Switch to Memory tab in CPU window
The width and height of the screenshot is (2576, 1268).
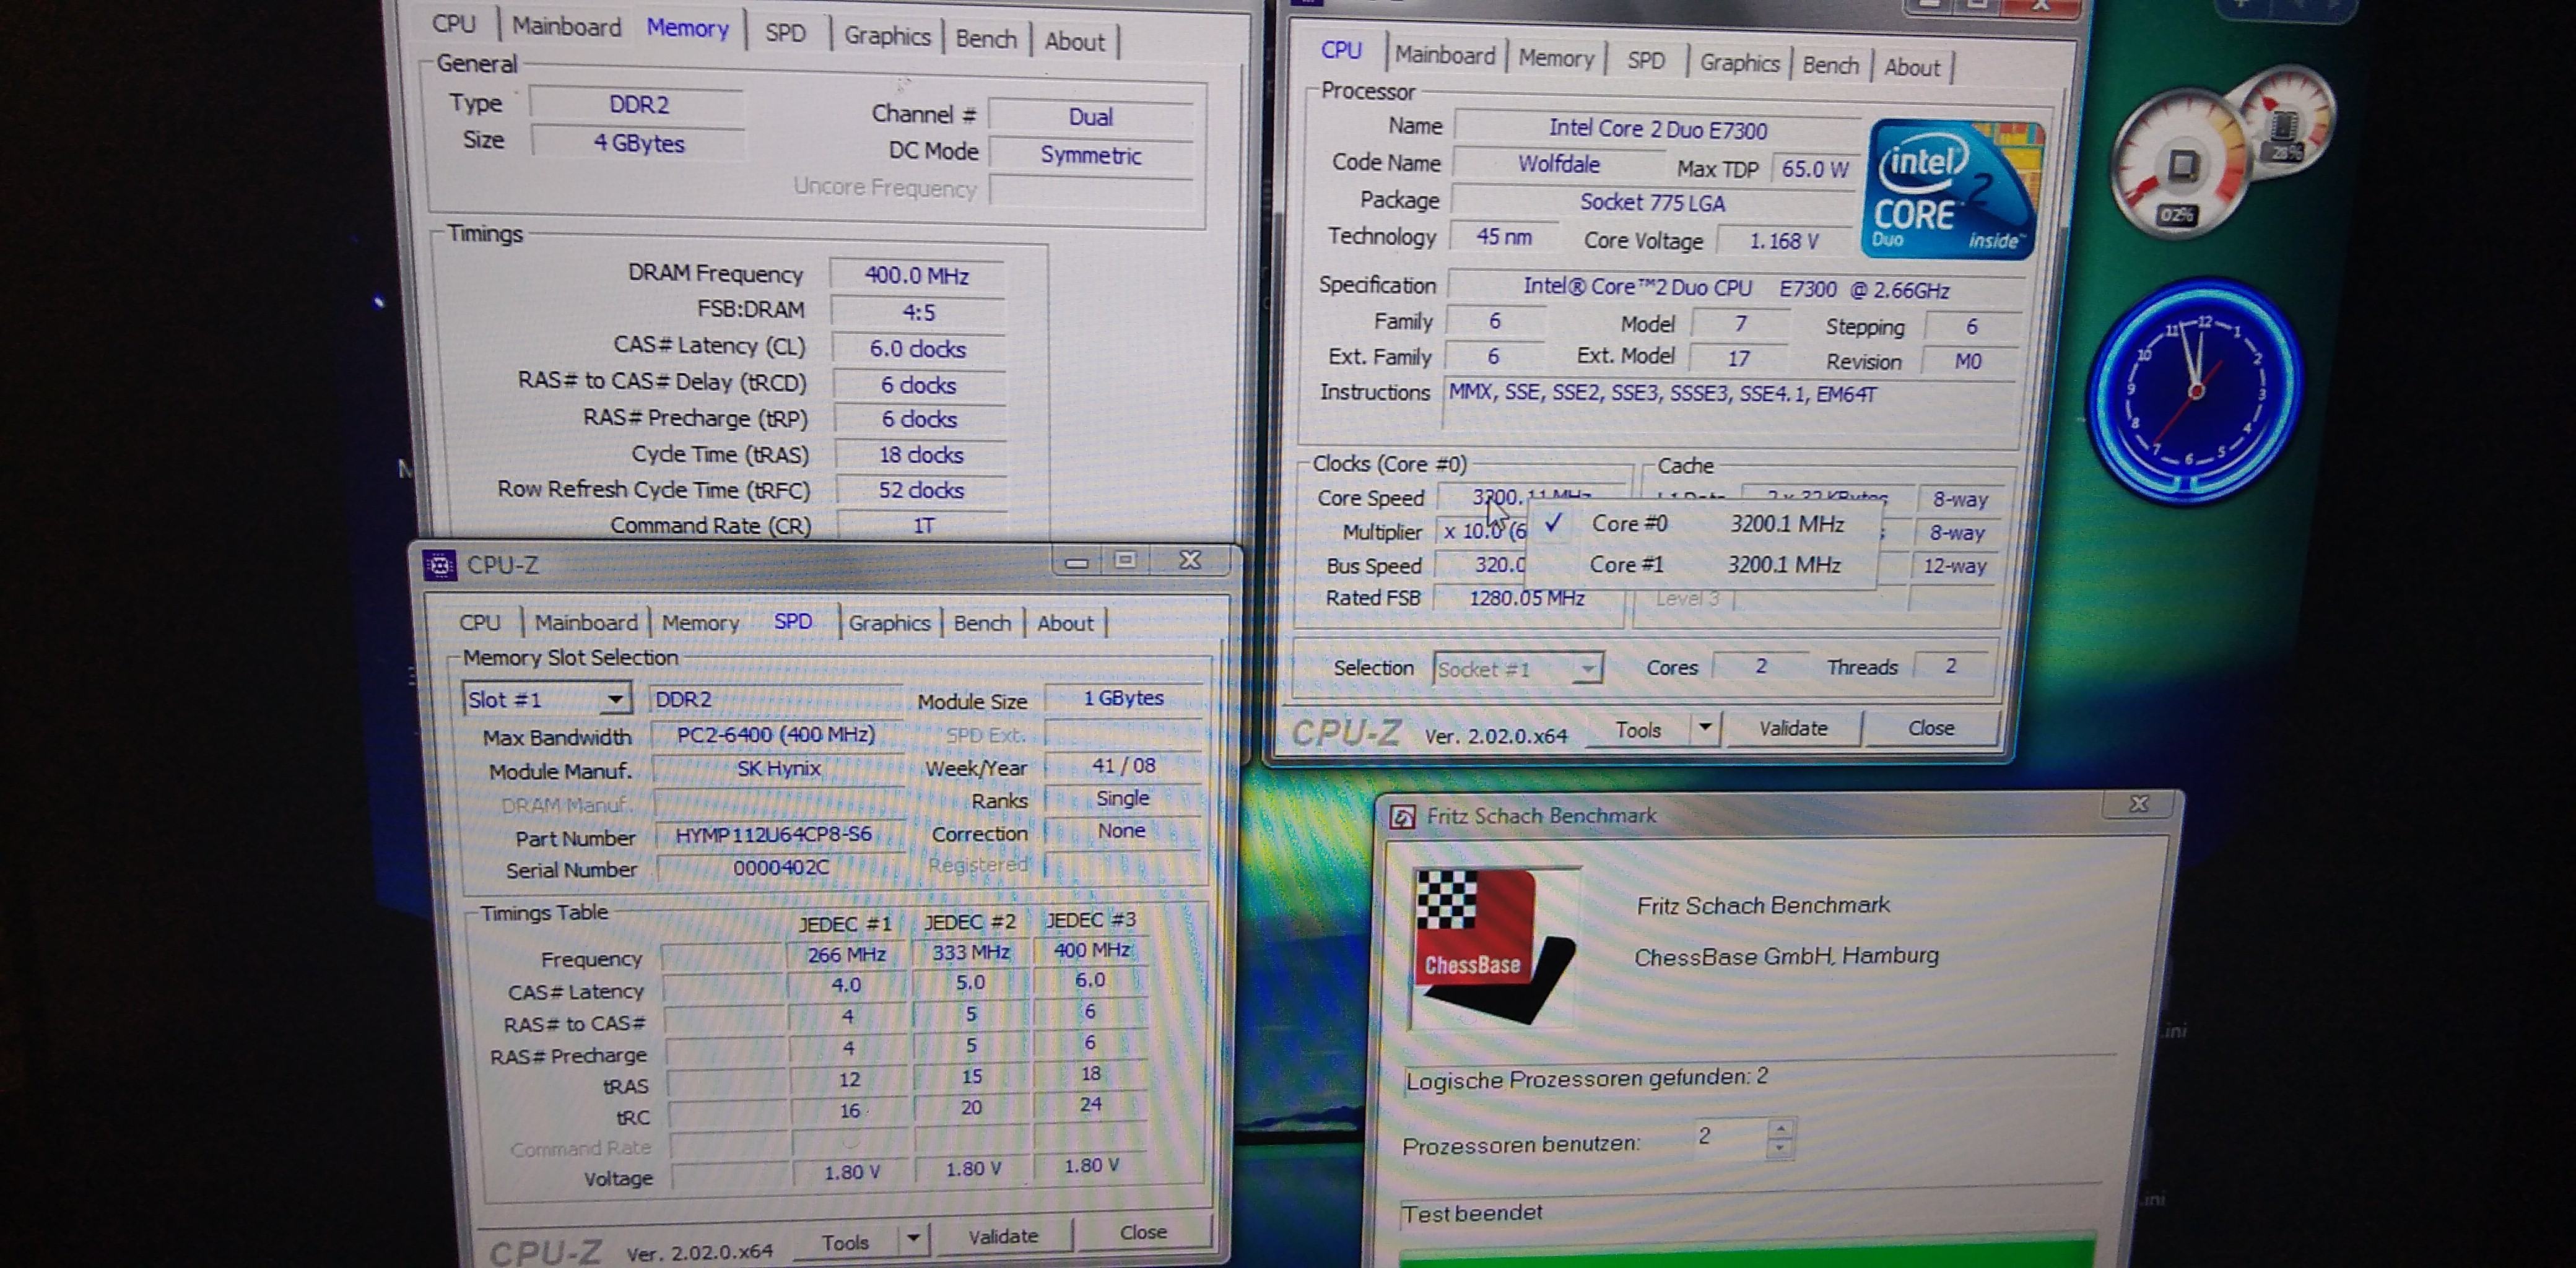(x=1556, y=59)
